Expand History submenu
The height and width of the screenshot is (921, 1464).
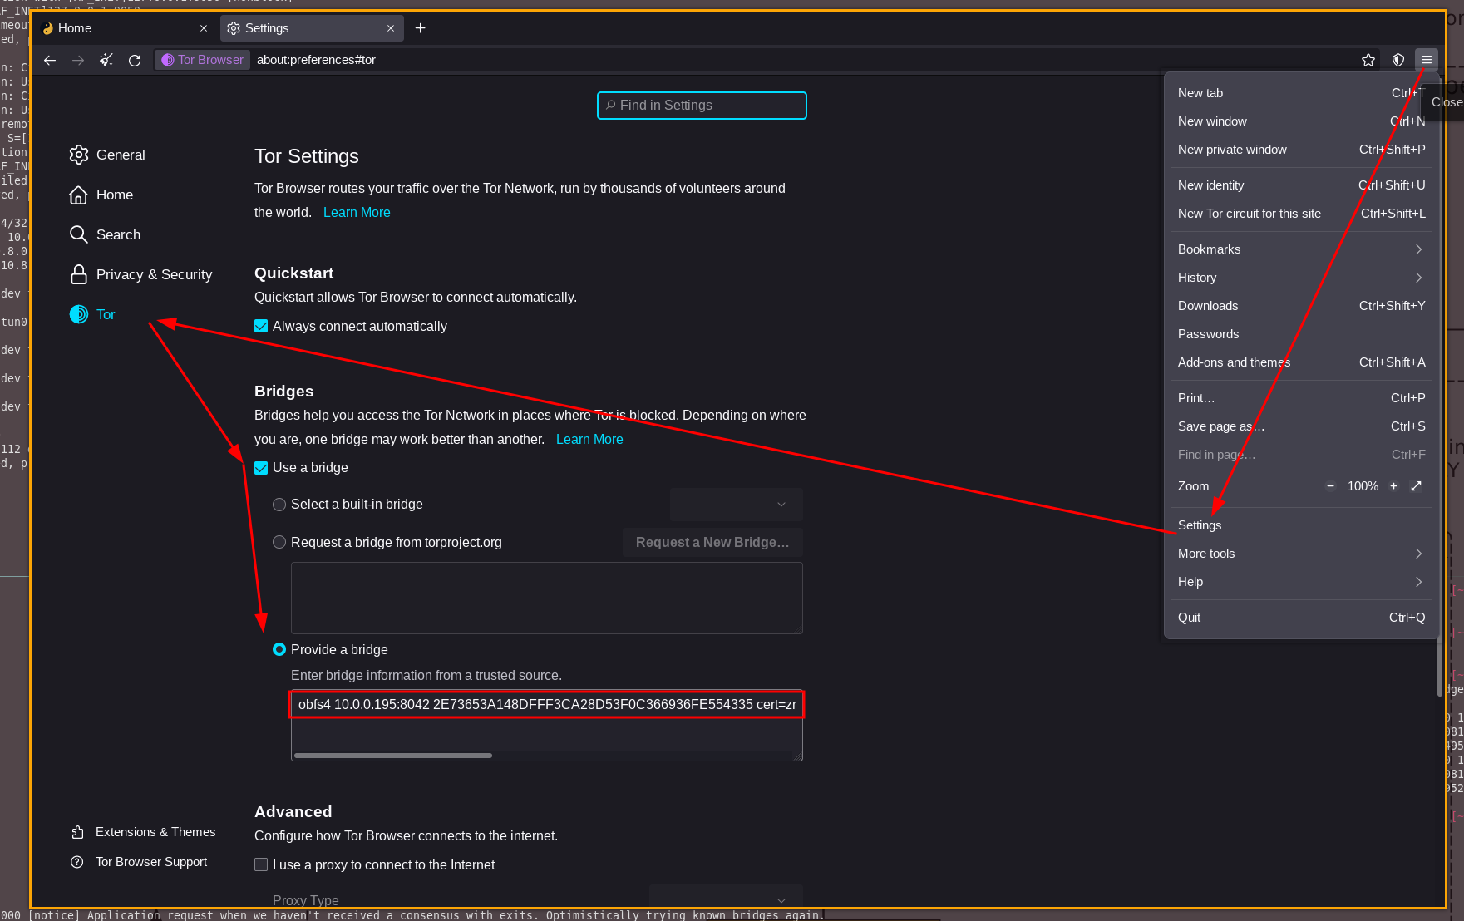1301,278
